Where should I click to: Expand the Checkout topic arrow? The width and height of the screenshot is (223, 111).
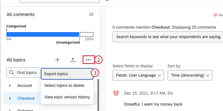(10, 98)
